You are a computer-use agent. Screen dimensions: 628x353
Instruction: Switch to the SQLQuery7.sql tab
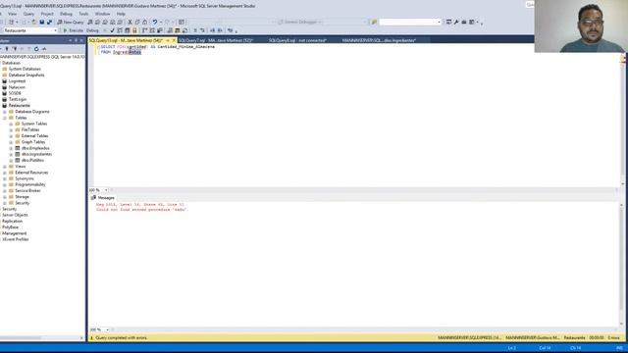click(216, 40)
